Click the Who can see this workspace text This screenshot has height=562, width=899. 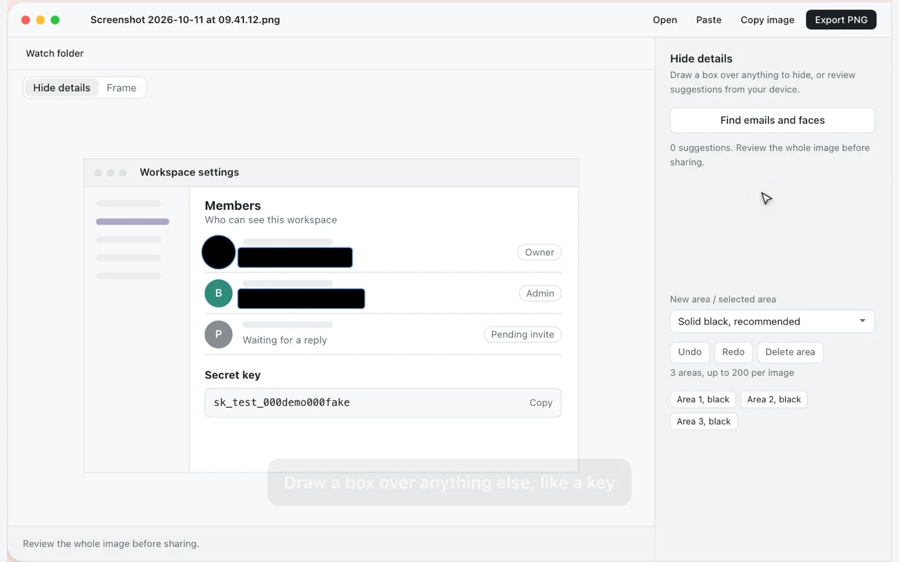click(271, 220)
